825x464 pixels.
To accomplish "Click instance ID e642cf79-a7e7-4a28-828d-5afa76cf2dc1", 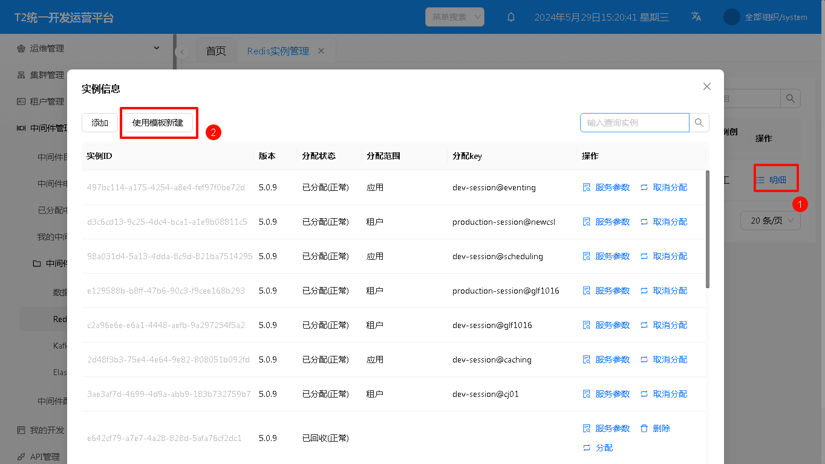I will coord(164,438).
